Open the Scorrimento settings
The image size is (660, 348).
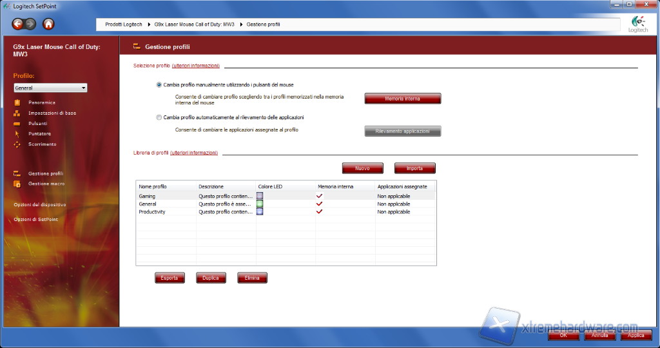pyautogui.click(x=42, y=144)
